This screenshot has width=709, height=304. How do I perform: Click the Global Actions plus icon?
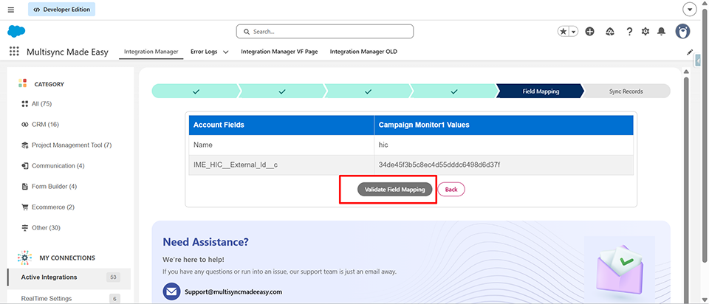point(589,31)
